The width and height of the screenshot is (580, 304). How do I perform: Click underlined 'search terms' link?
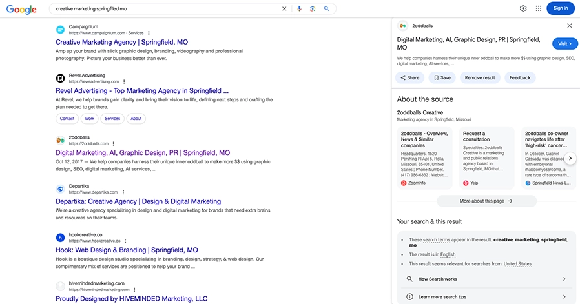(437, 239)
